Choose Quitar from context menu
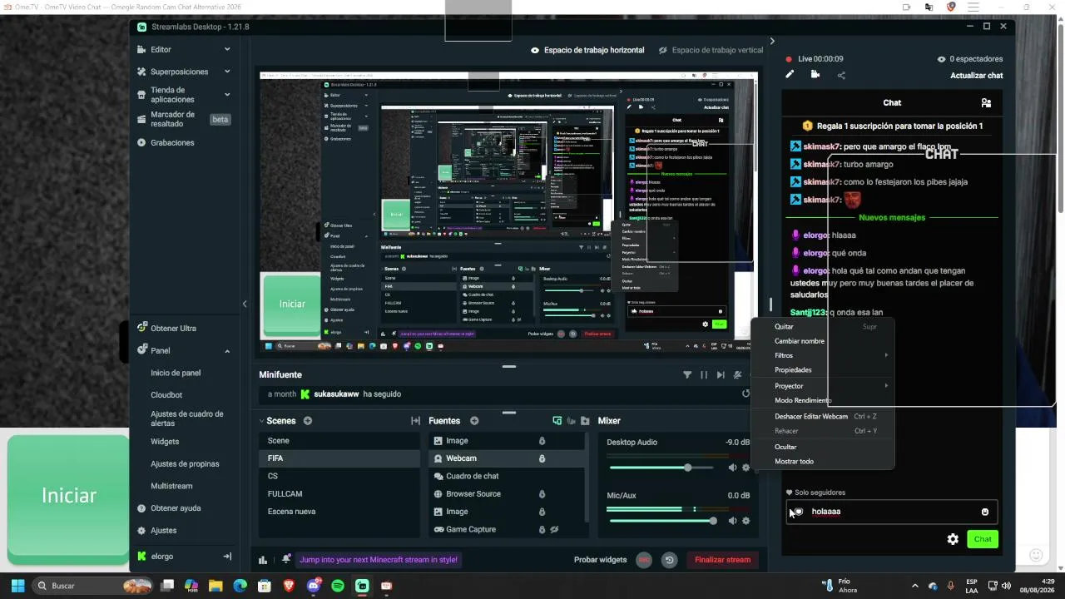The height and width of the screenshot is (599, 1065). (x=823, y=327)
